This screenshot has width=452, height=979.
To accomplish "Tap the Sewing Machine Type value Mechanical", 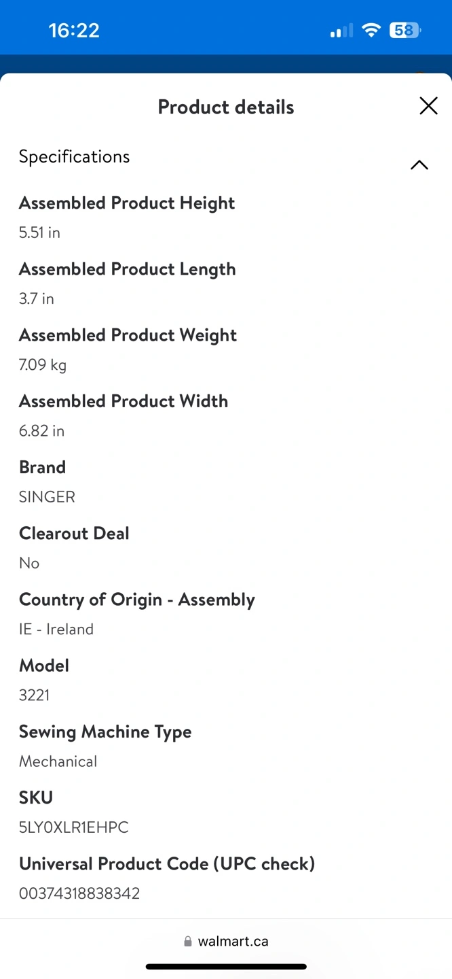I will (58, 761).
